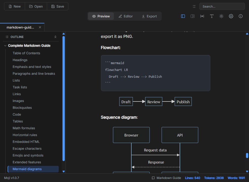Image resolution: width=249 pixels, height=182 pixels.
Task: Collapse the Outline panel with double chevron
Action: tap(55, 37)
